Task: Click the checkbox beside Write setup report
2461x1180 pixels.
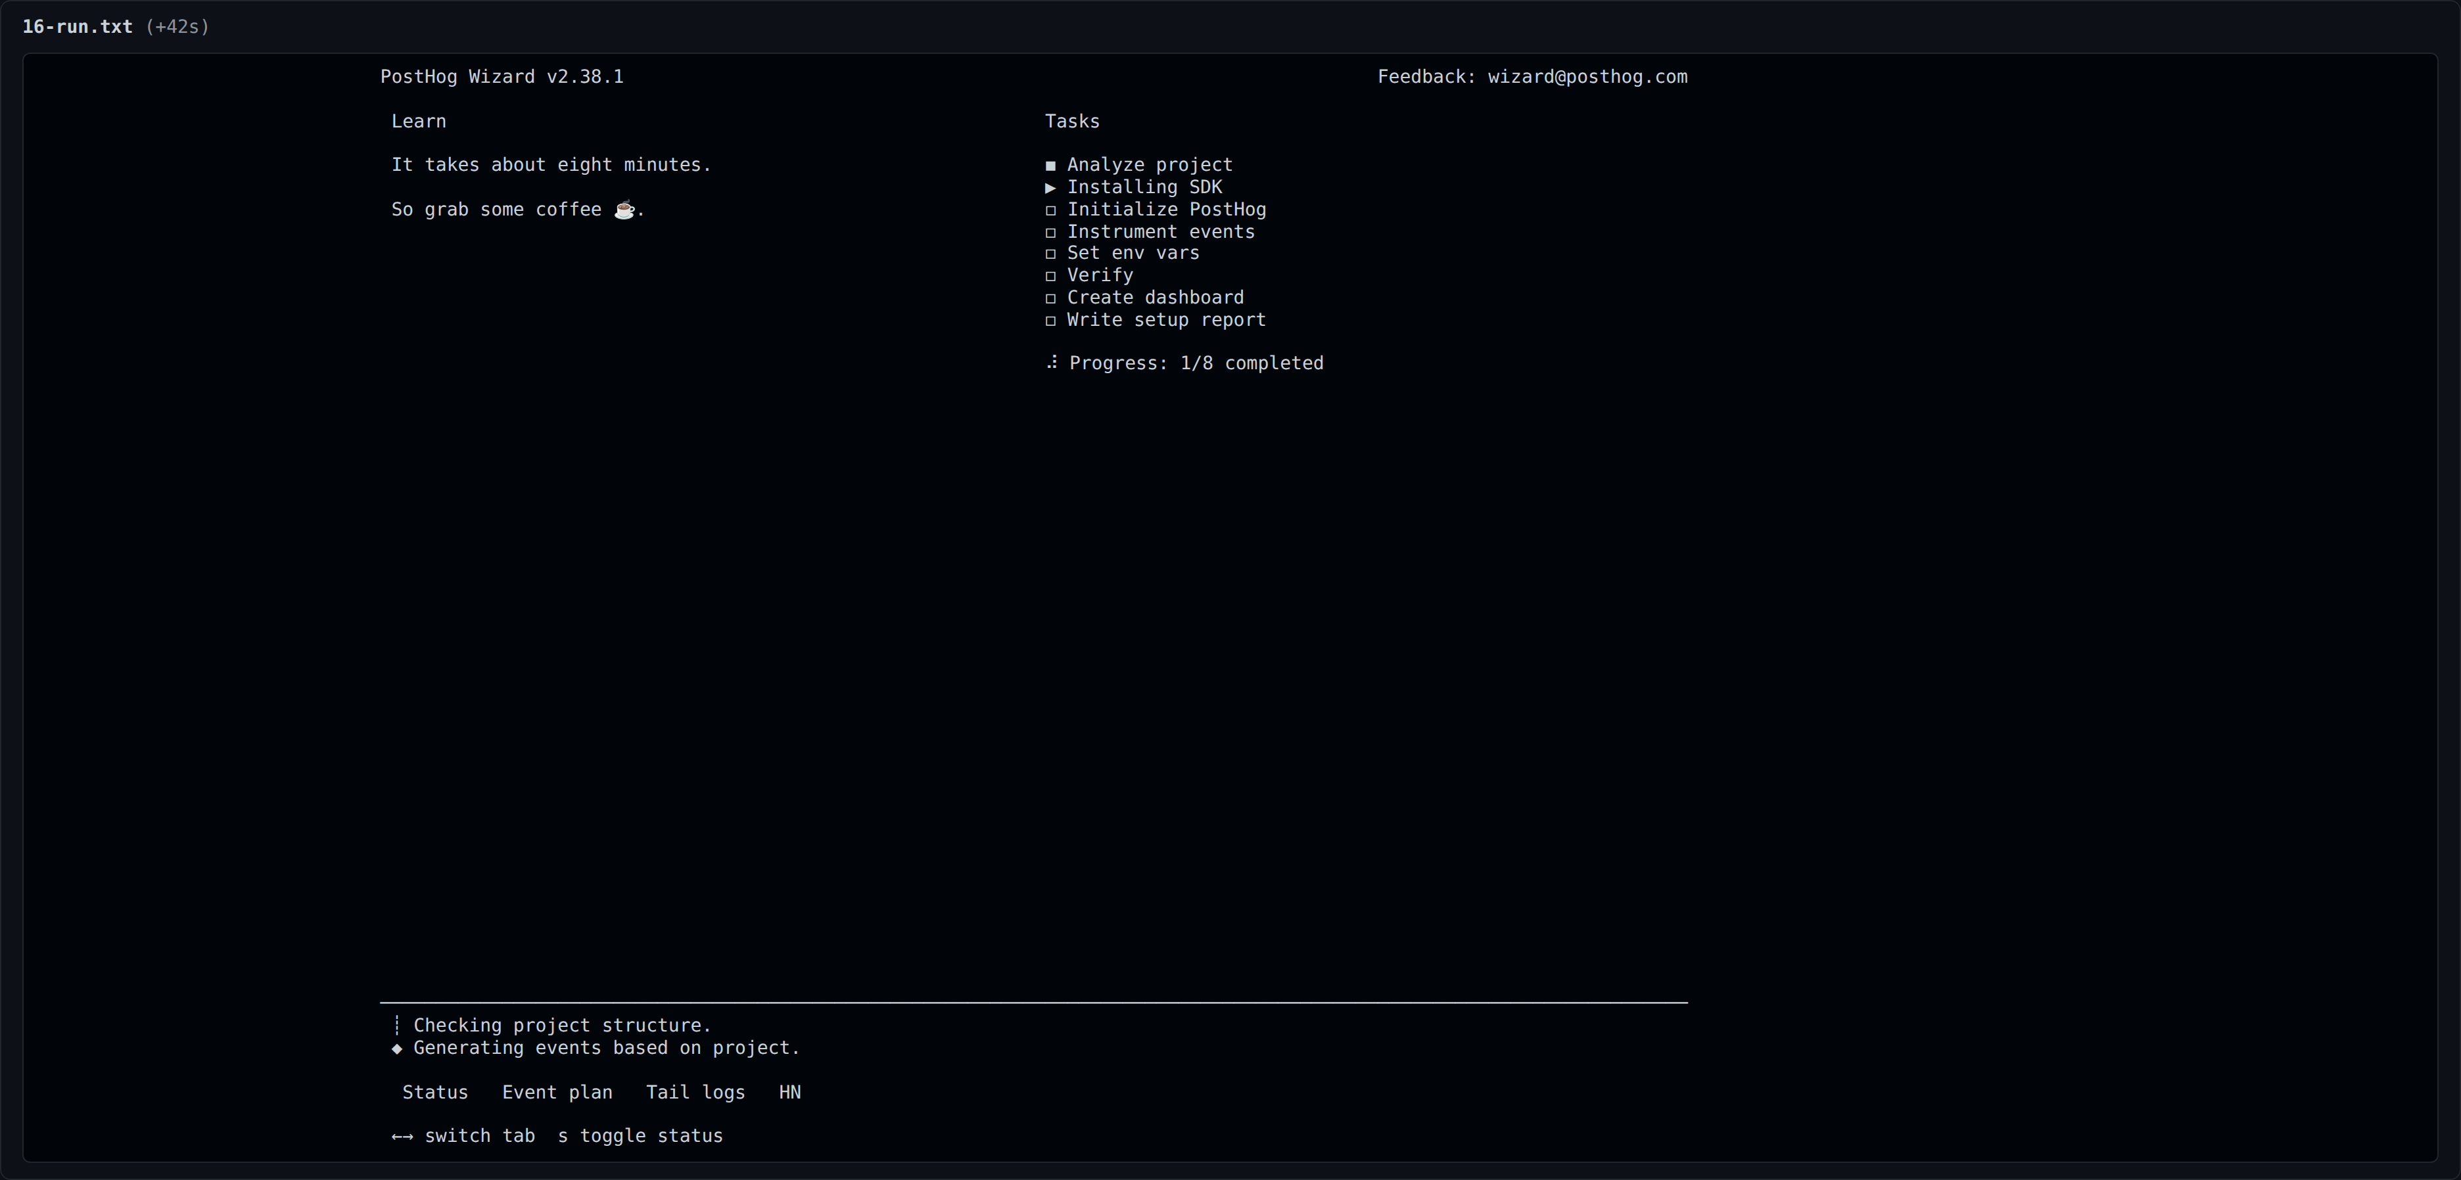Action: coord(1051,321)
